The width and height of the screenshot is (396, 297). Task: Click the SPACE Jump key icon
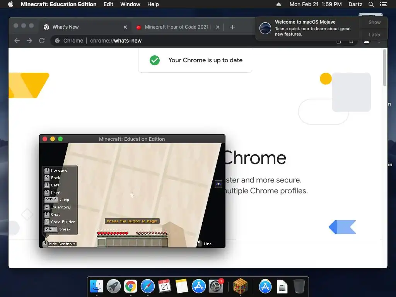pos(51,200)
